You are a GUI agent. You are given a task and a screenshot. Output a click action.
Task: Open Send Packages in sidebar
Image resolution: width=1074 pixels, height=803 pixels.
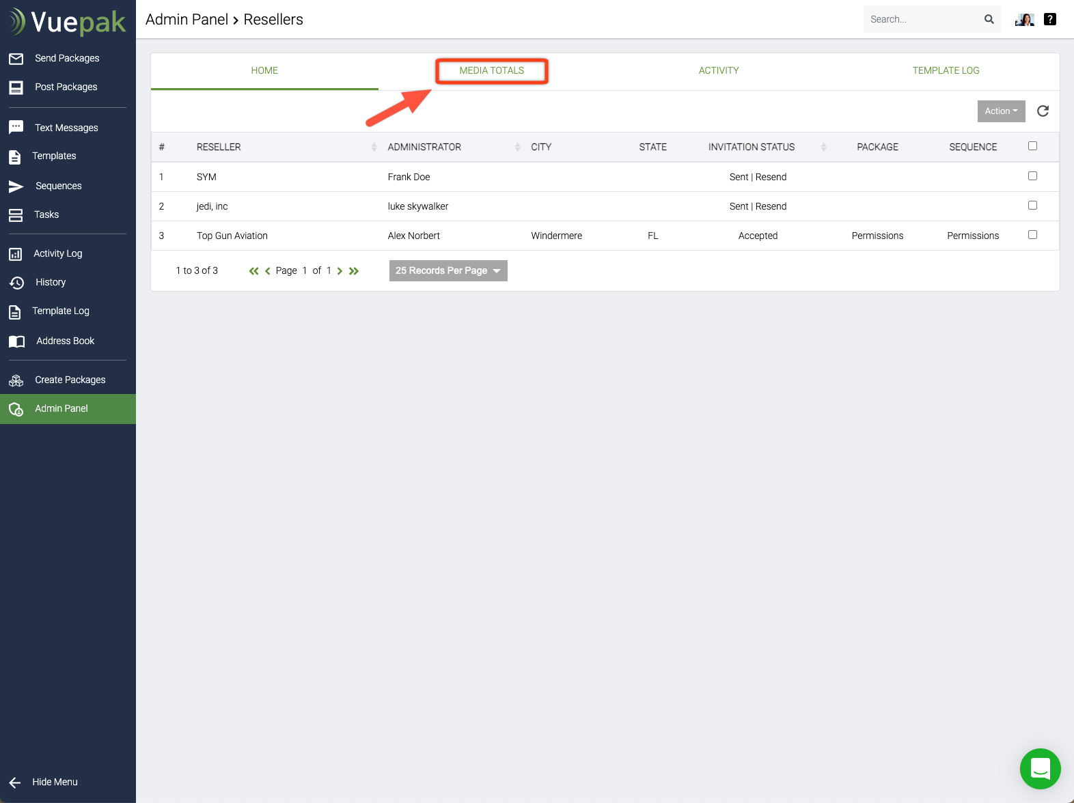[67, 58]
